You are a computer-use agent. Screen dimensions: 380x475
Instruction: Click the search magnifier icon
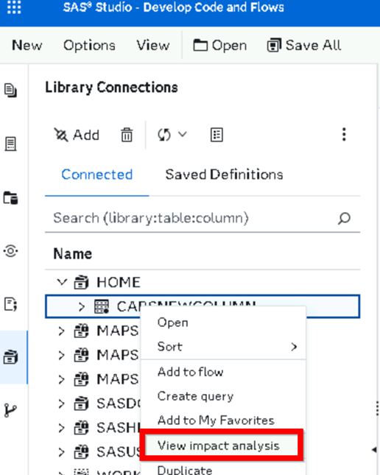click(x=344, y=218)
